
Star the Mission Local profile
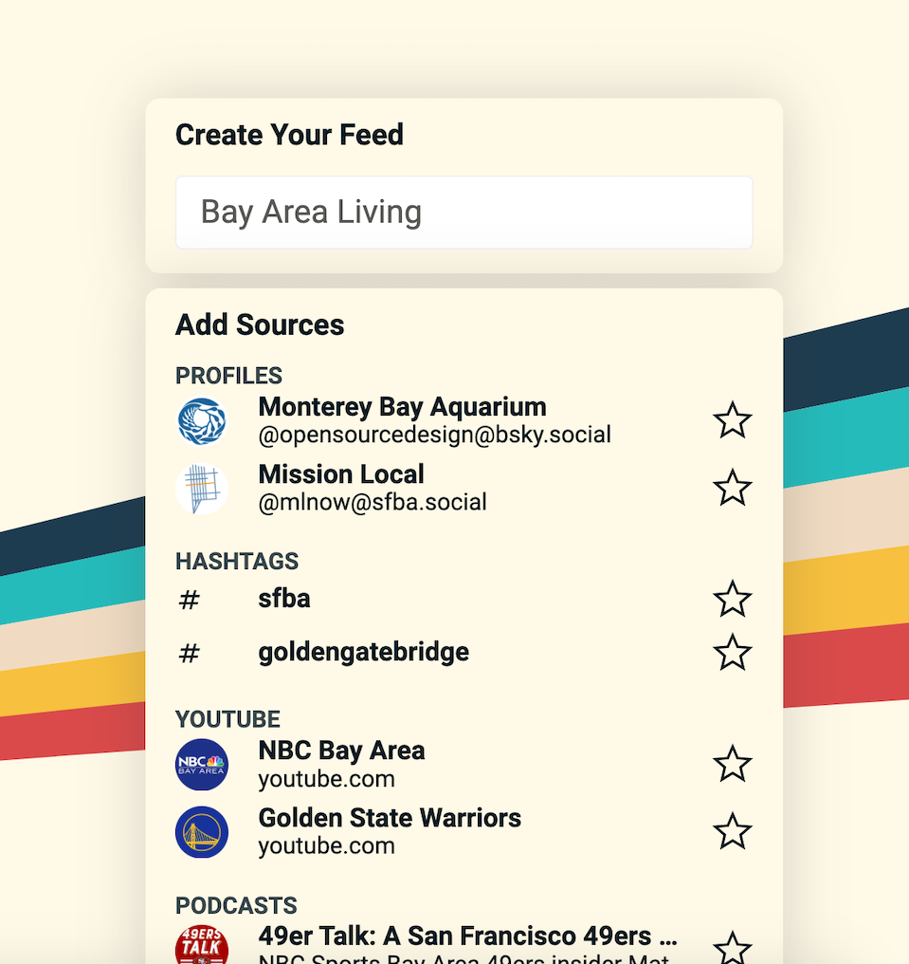[x=732, y=488]
